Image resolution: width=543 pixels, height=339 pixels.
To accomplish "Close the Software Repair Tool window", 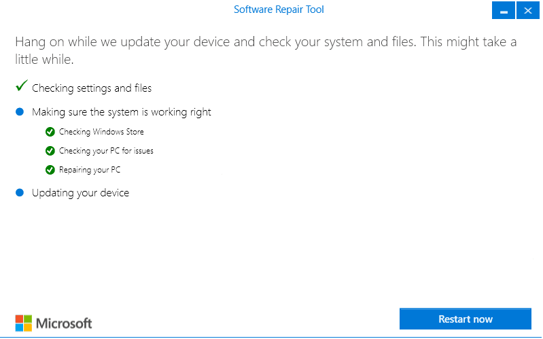I will coord(528,10).
